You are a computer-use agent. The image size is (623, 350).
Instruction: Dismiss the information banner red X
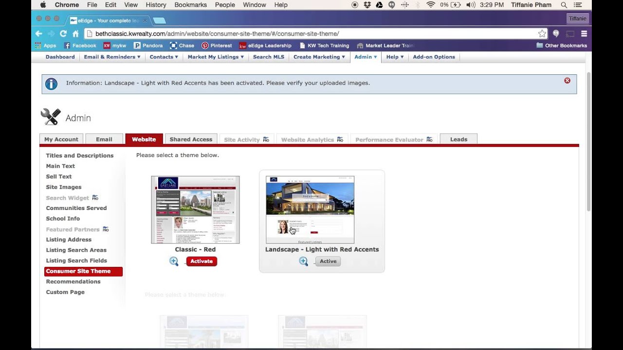click(x=567, y=81)
